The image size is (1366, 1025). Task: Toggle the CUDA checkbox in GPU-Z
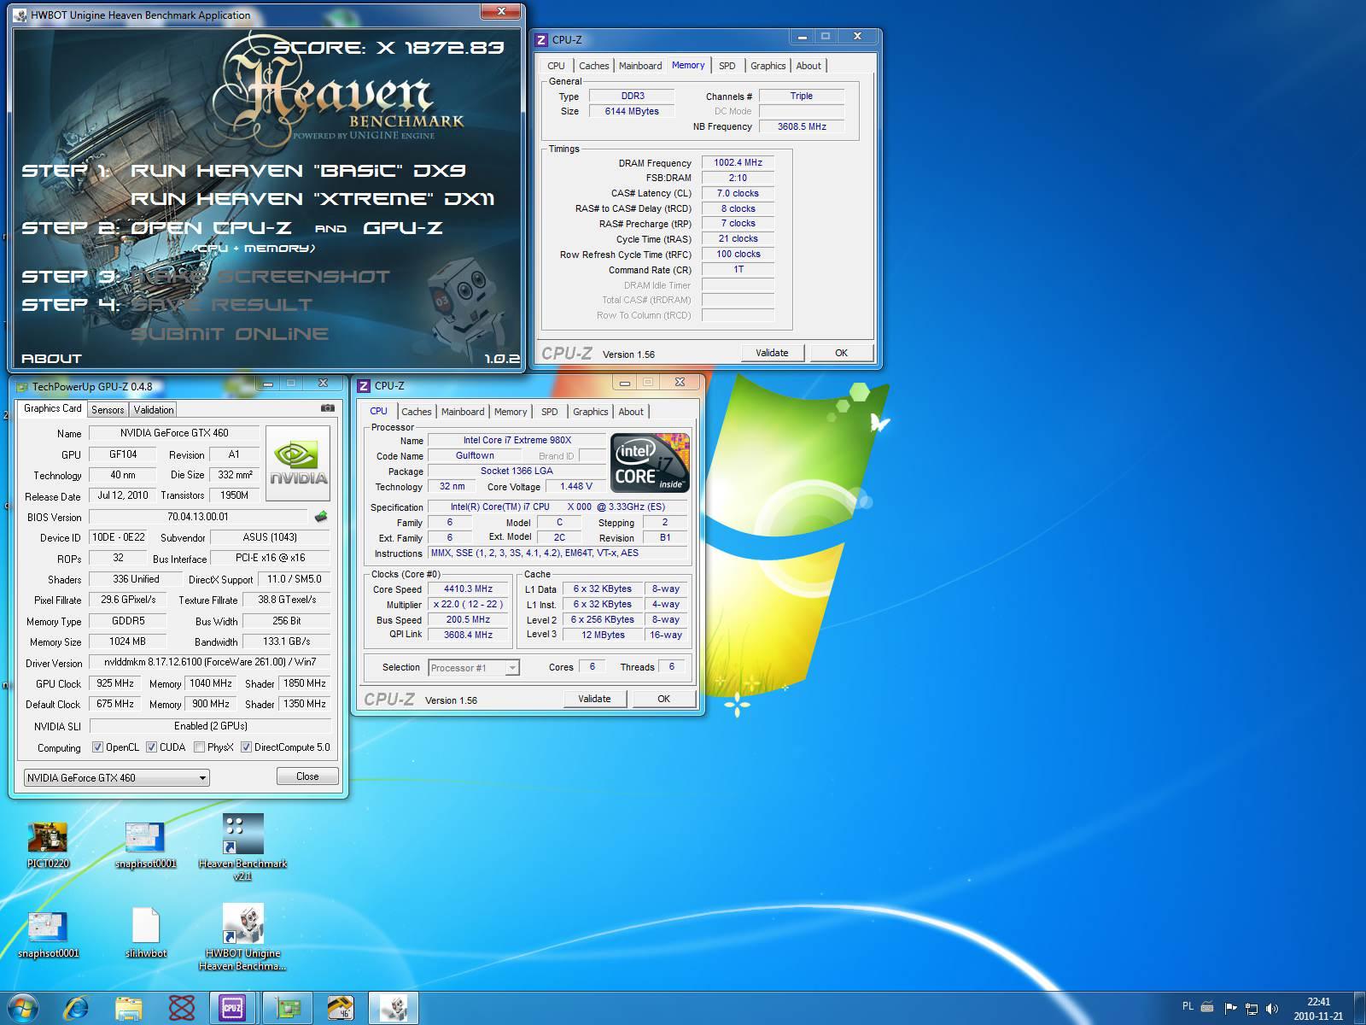152,747
